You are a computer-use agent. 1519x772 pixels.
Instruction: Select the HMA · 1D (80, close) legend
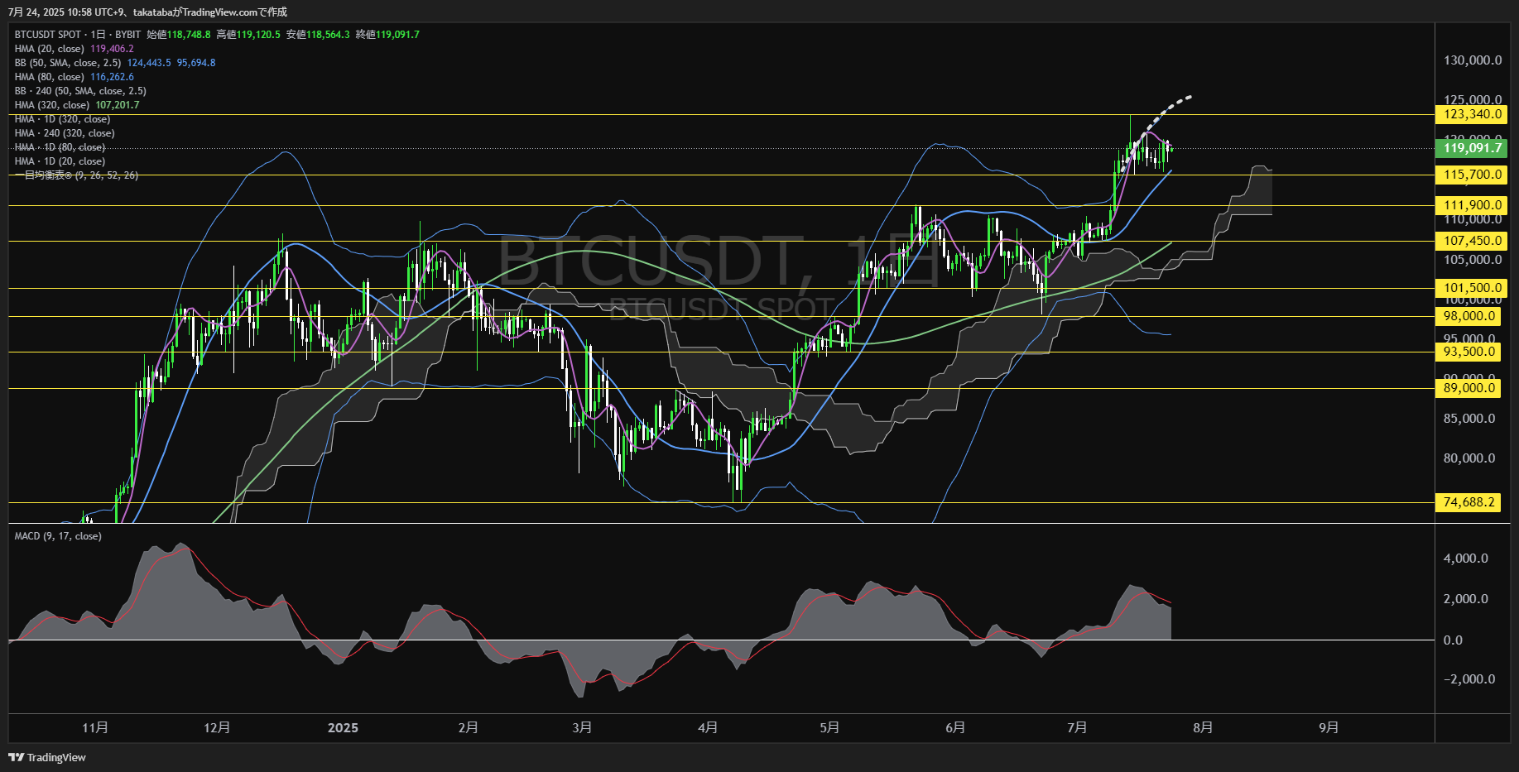click(x=60, y=147)
